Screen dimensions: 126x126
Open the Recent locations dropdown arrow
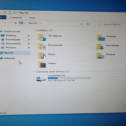pyautogui.click(x=10, y=23)
